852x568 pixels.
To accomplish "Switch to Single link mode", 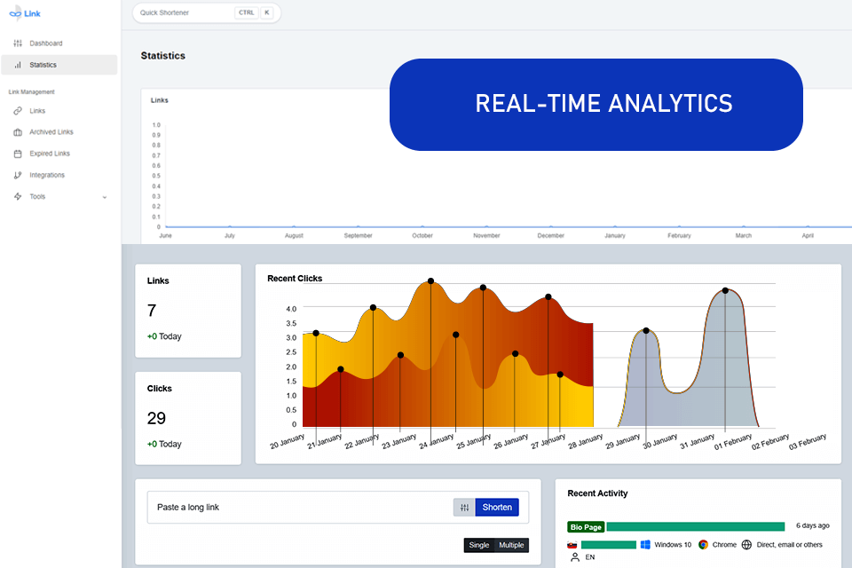I will [479, 545].
